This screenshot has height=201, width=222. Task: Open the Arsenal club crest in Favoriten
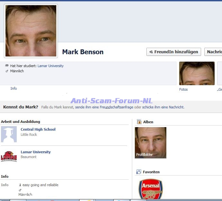(150, 189)
